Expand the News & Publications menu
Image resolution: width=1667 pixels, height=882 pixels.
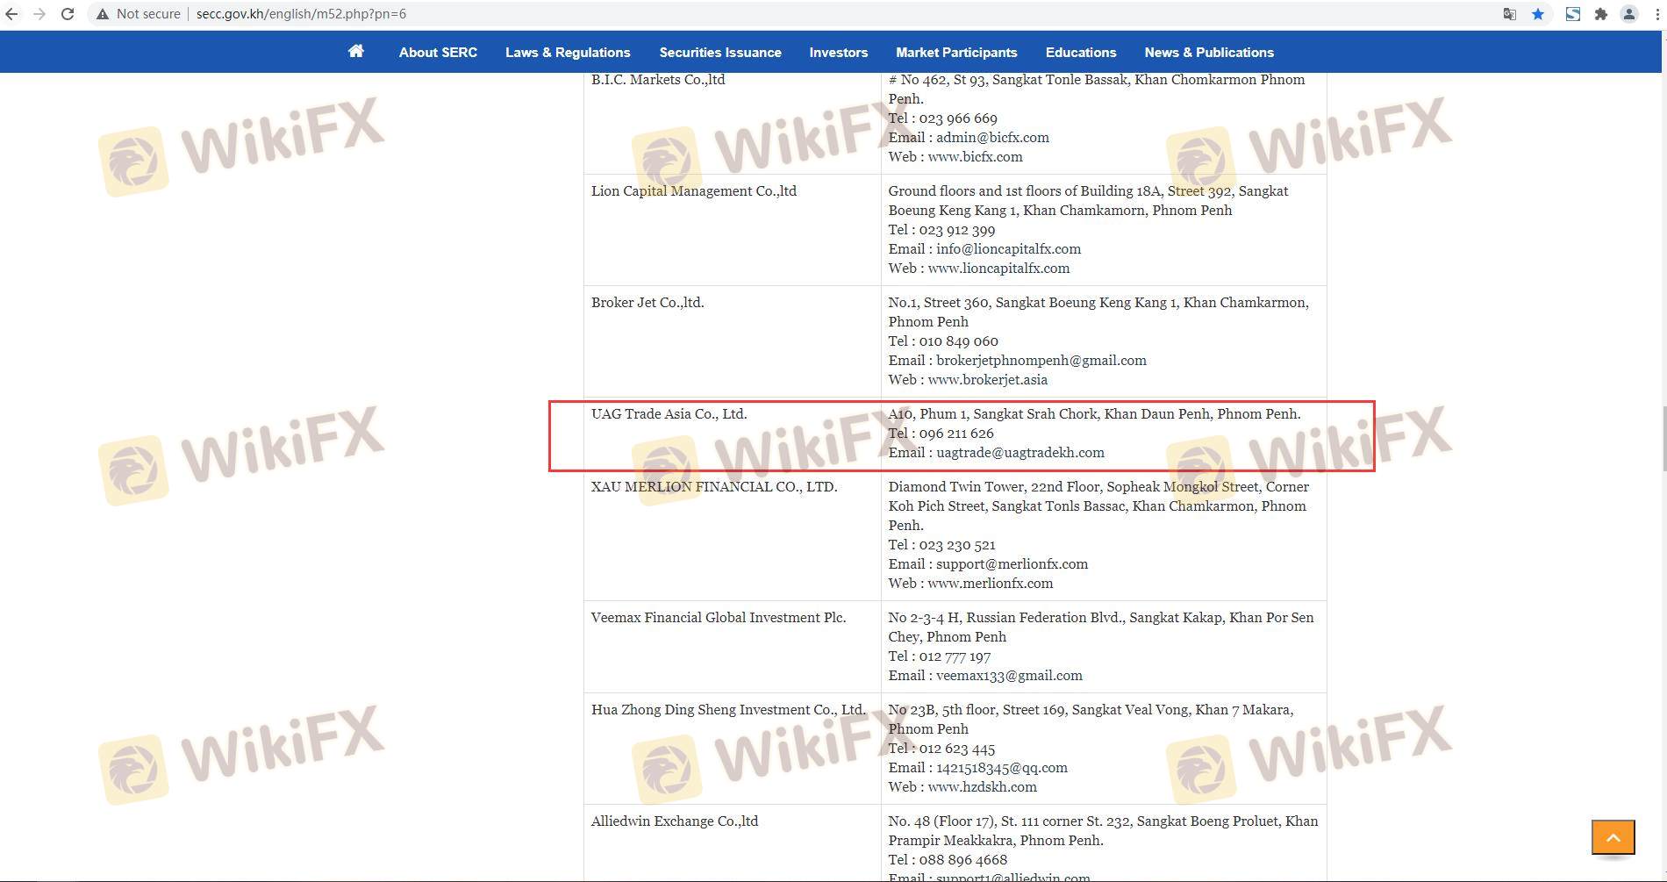1208,53
